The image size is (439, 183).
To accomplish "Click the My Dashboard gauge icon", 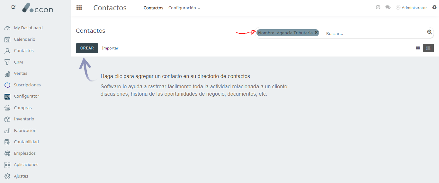I will coord(7,28).
